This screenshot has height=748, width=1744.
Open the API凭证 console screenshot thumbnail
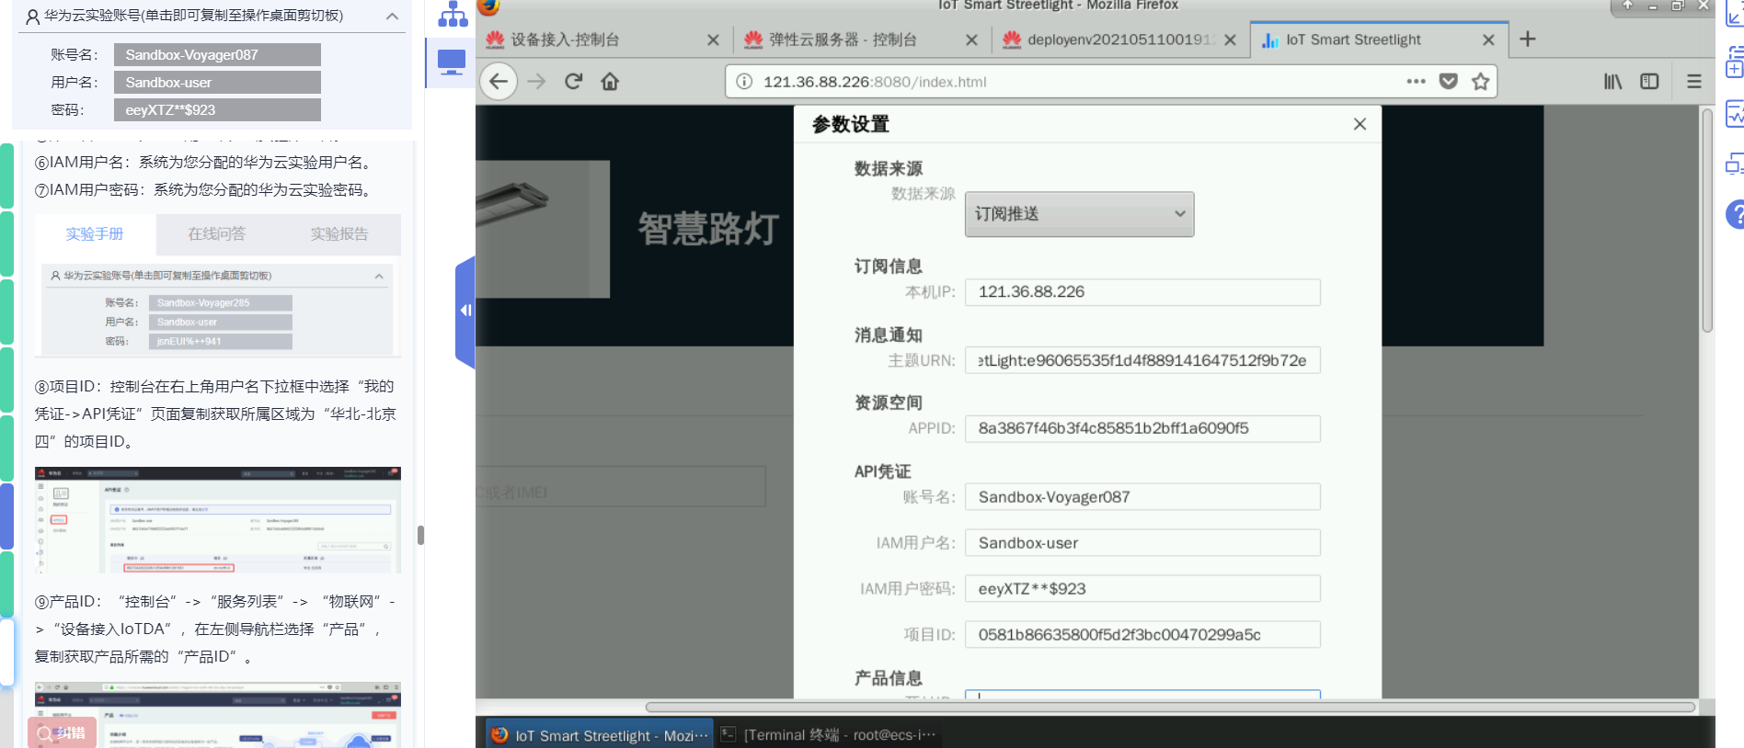(x=218, y=520)
